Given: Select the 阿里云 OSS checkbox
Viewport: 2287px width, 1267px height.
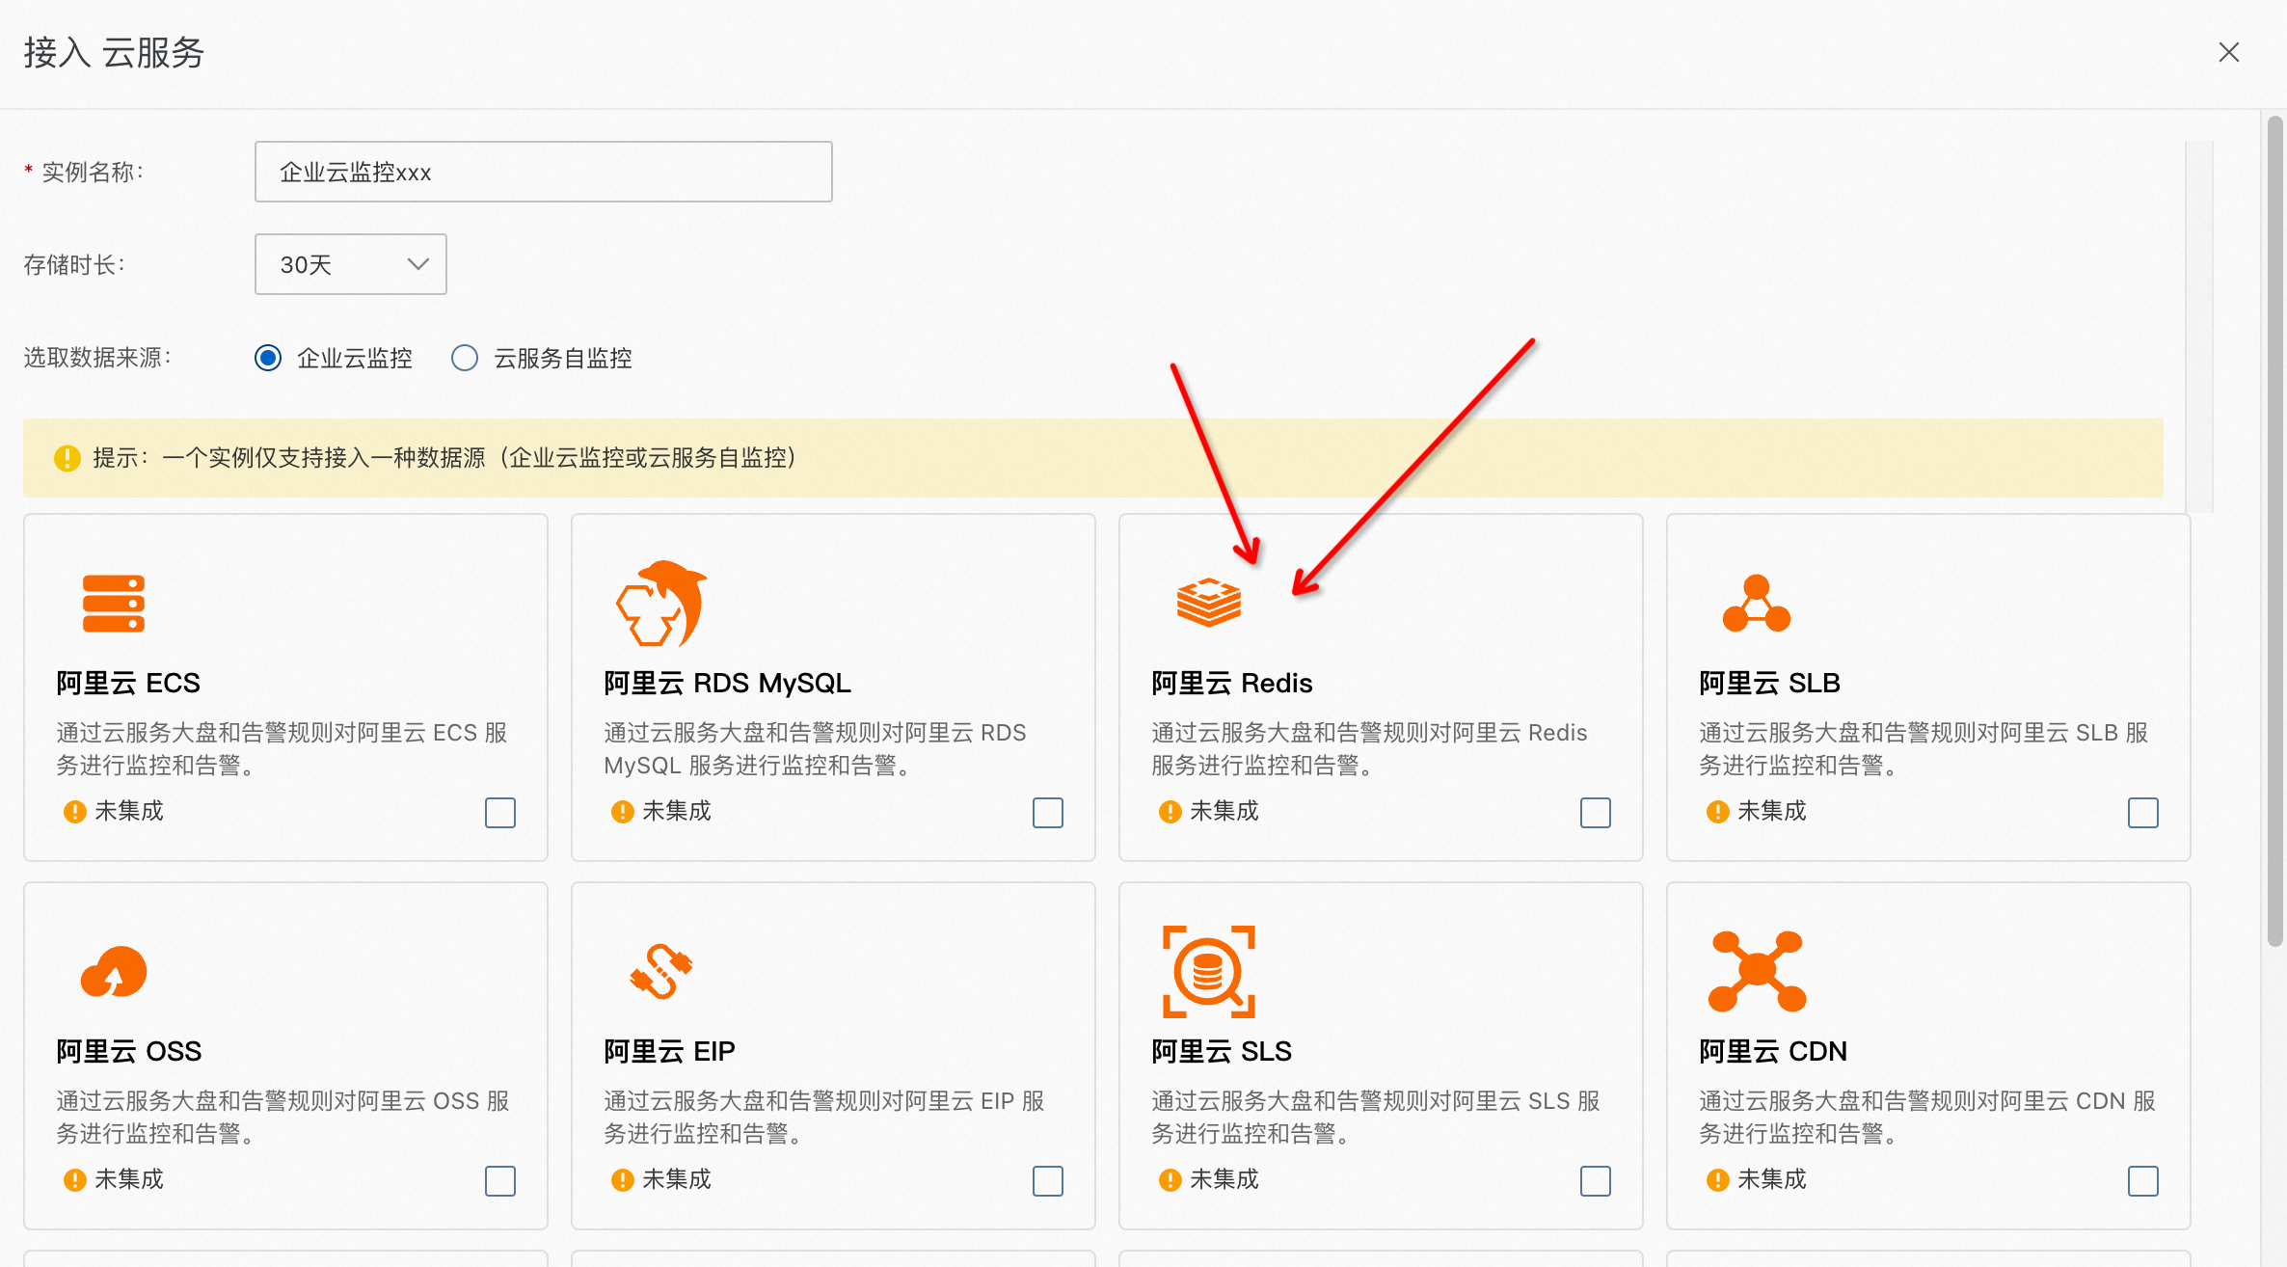Looking at the screenshot, I should pyautogui.click(x=500, y=1181).
